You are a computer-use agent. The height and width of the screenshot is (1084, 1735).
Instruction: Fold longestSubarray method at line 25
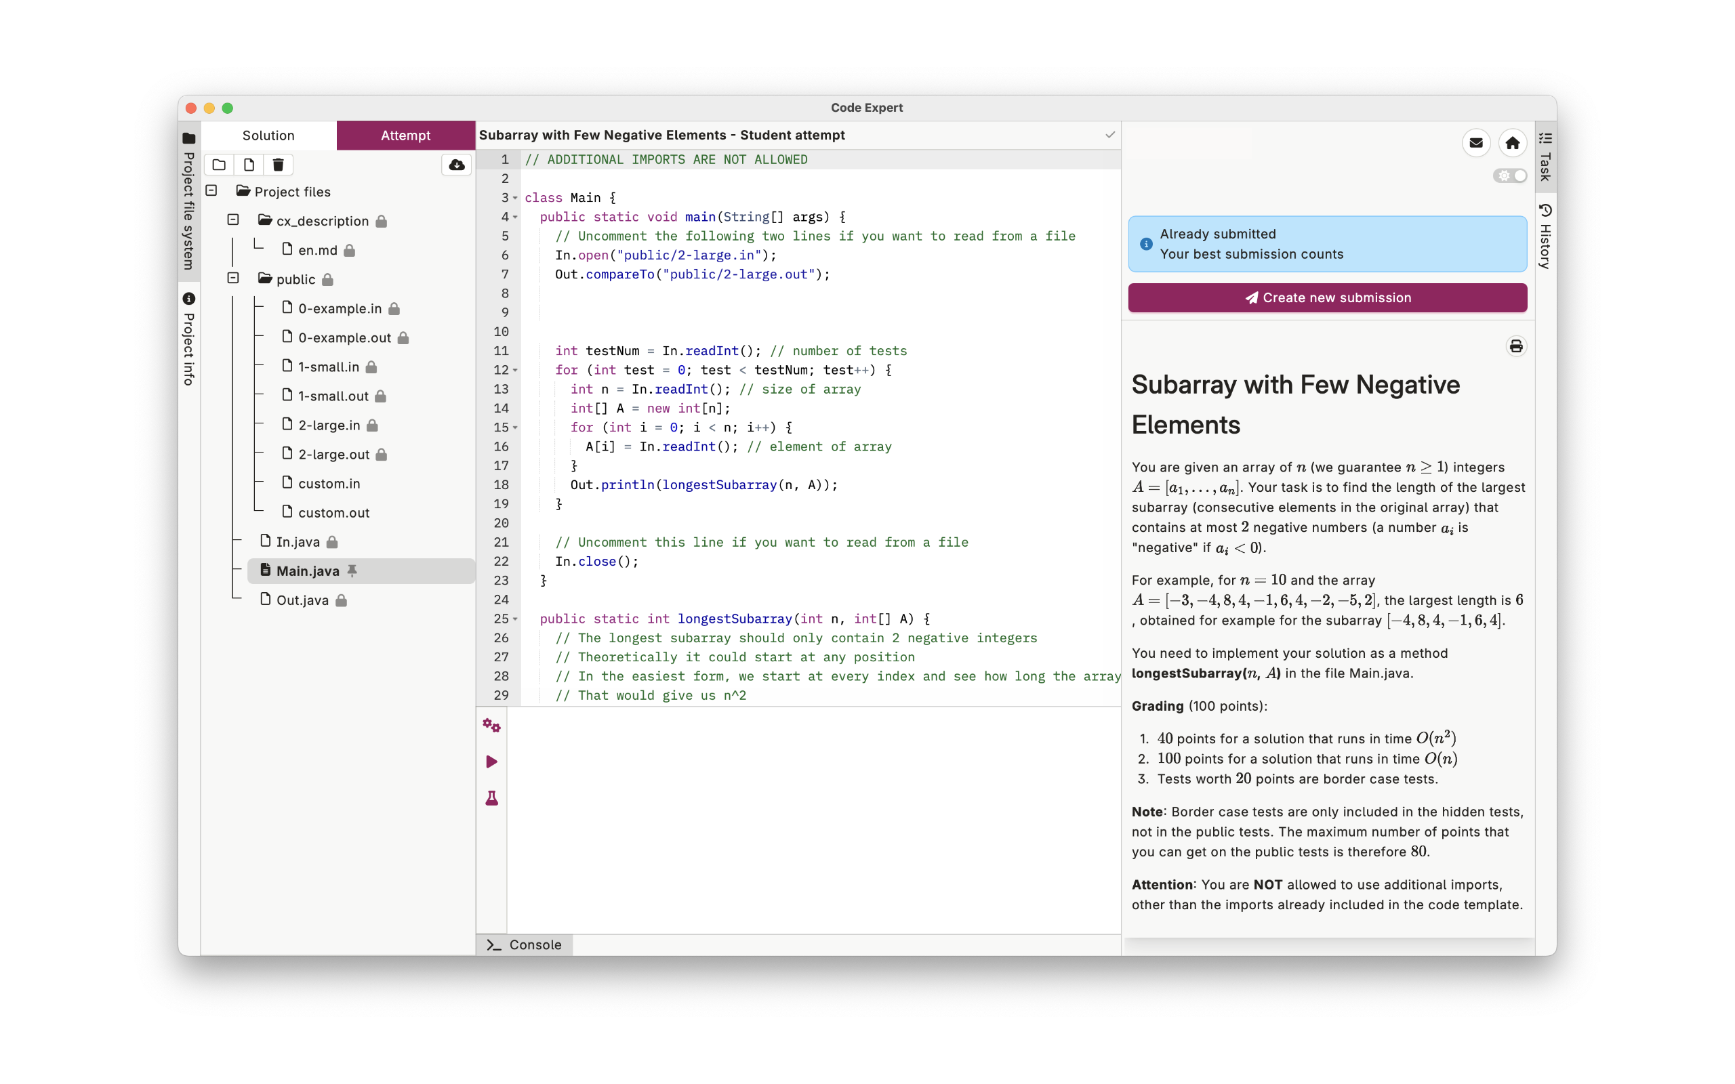click(515, 619)
